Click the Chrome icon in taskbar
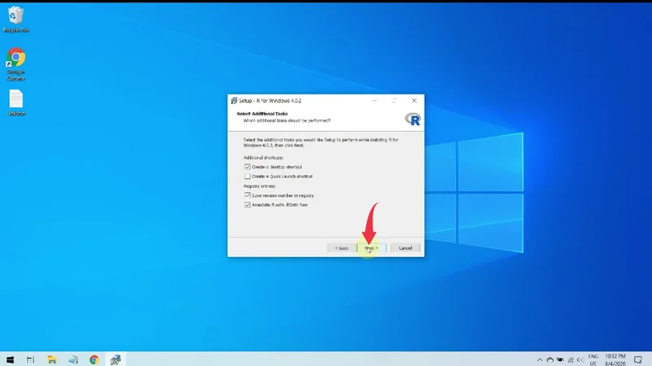The image size is (652, 366). pos(94,359)
